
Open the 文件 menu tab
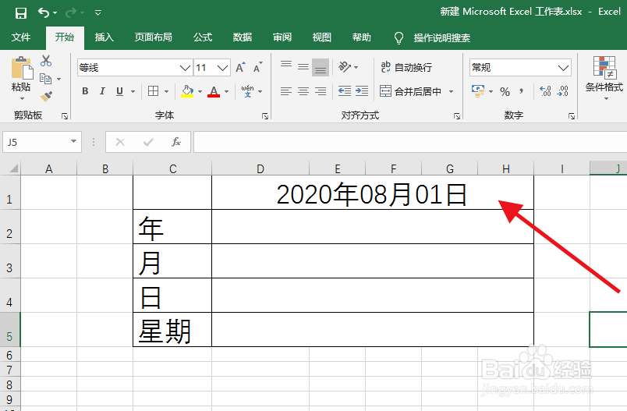tap(21, 37)
